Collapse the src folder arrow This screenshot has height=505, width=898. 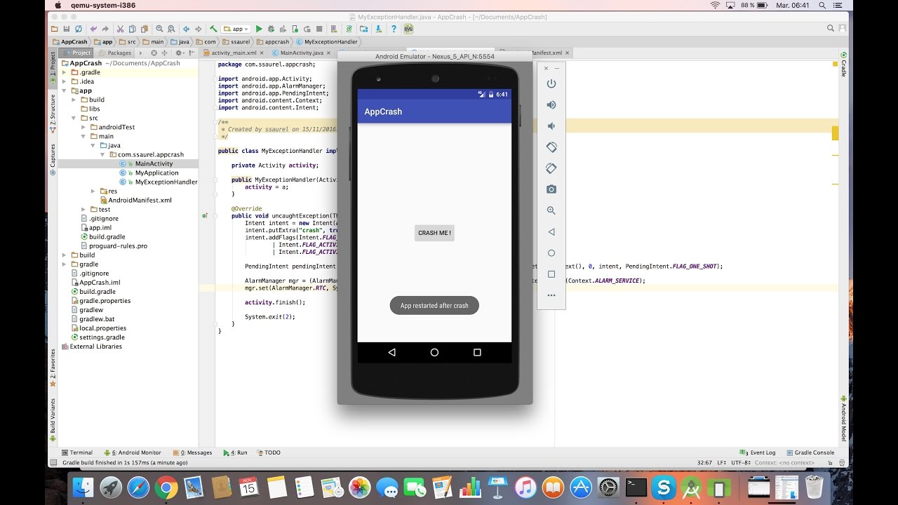point(74,118)
